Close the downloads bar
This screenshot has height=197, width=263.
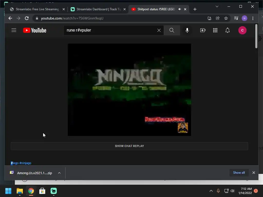tap(253, 173)
